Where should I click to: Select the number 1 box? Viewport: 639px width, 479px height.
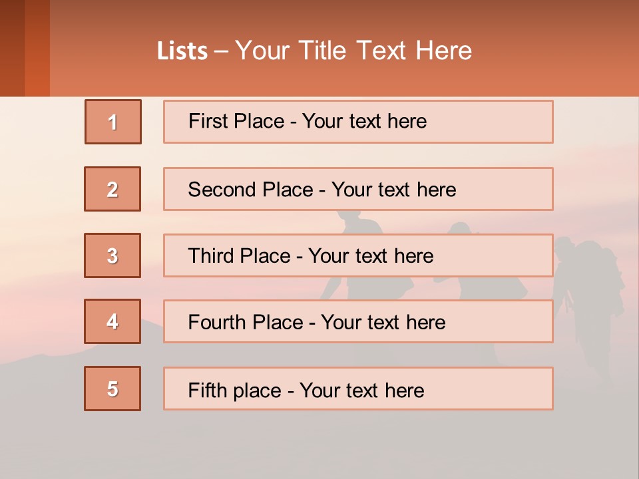coord(113,122)
